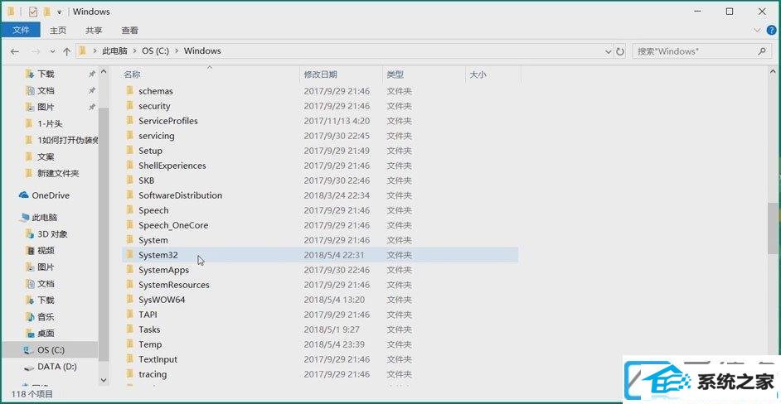Viewport: 781px width, 404px height.
Task: Select the SoftwareDistribution folder name
Action: (180, 195)
